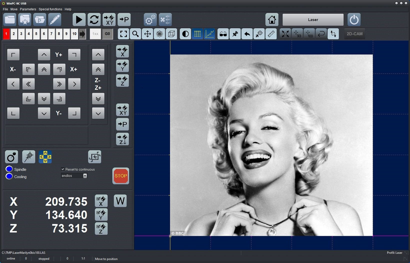Jog X- with single left arrow
410x263 pixels.
pos(13,84)
